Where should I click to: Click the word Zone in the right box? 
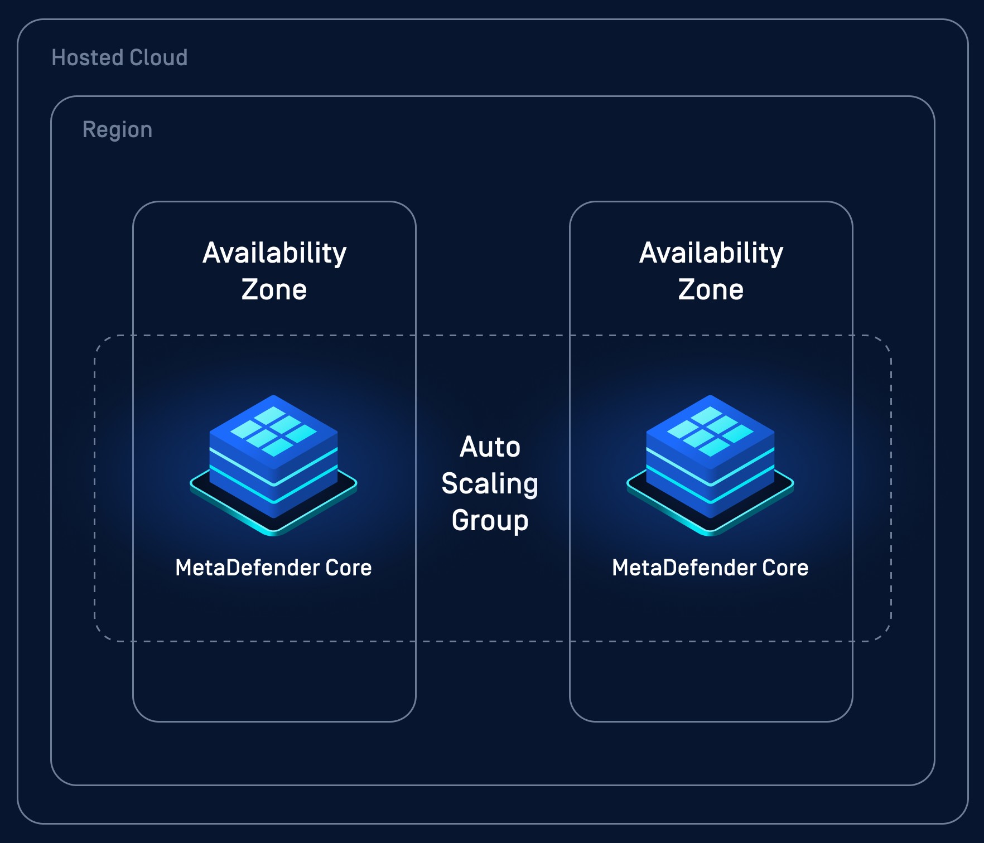click(x=711, y=290)
